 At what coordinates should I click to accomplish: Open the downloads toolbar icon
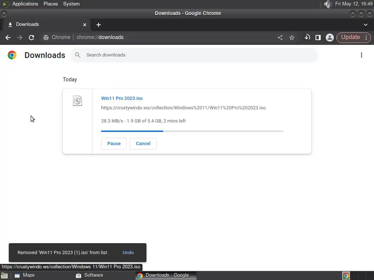(307, 37)
